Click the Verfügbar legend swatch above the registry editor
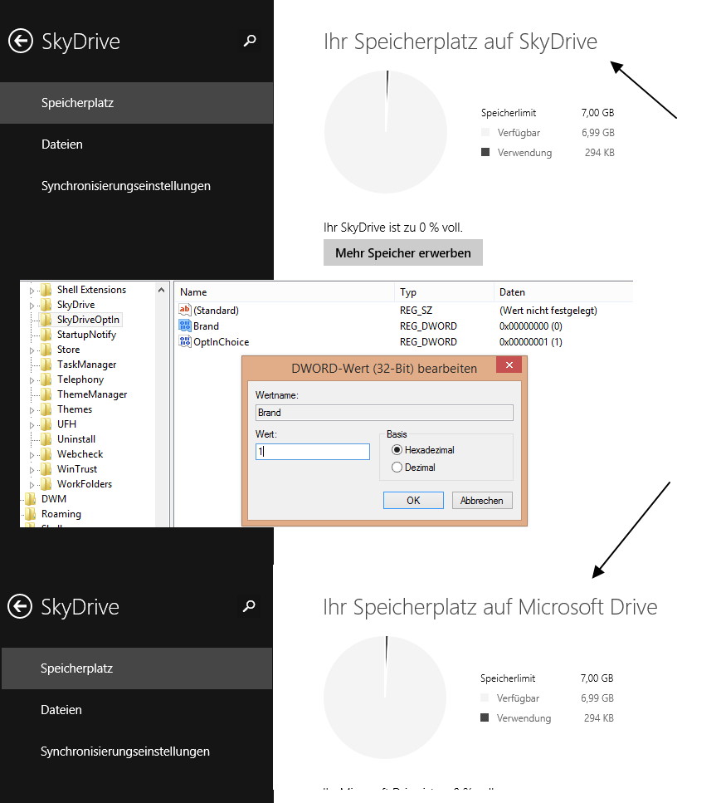Screen dimensions: 721x803 [x=485, y=132]
